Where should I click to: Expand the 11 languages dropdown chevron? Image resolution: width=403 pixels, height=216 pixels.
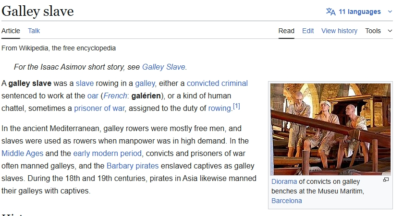point(390,12)
